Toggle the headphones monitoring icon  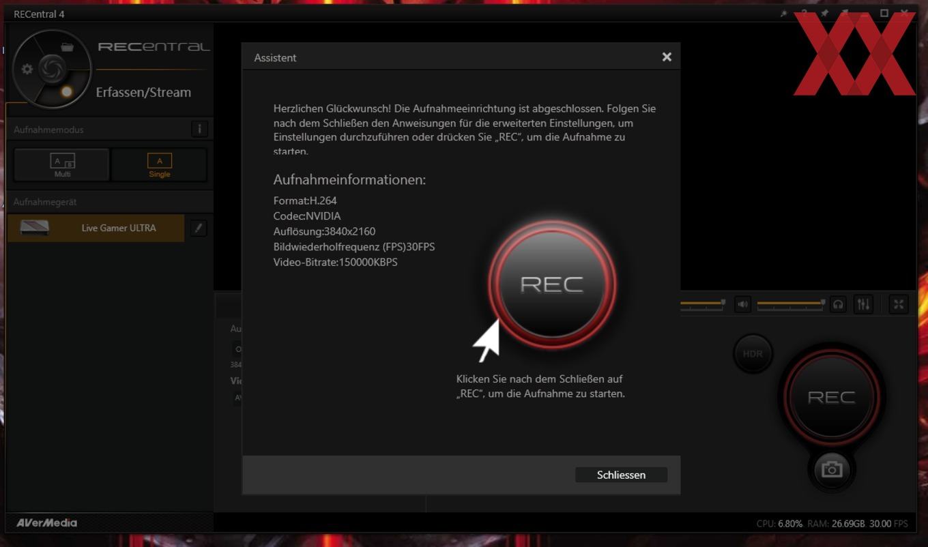click(x=838, y=304)
